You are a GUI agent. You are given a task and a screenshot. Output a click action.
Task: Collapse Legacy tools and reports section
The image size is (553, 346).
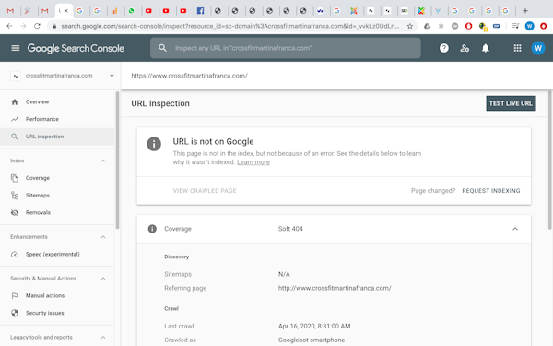point(103,338)
